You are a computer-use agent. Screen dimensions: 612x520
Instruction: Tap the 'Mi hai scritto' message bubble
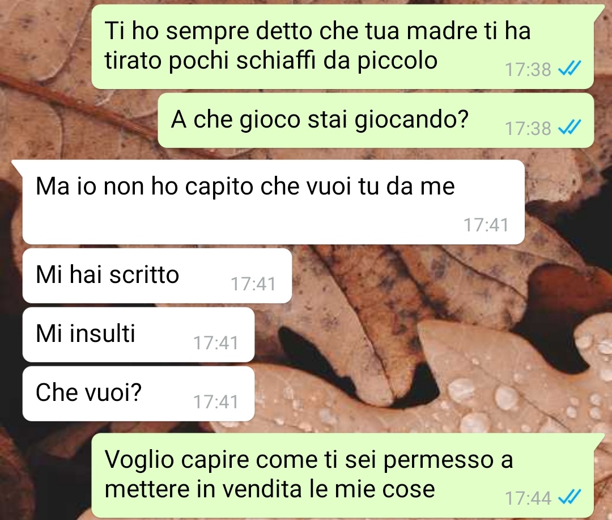158,276
